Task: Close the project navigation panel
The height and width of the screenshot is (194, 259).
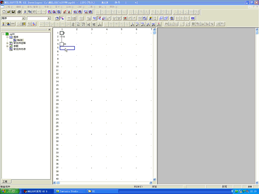Action: (50, 30)
